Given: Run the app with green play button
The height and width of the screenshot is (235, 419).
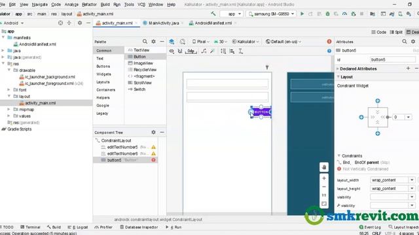Looking at the screenshot, I should coord(302,14).
